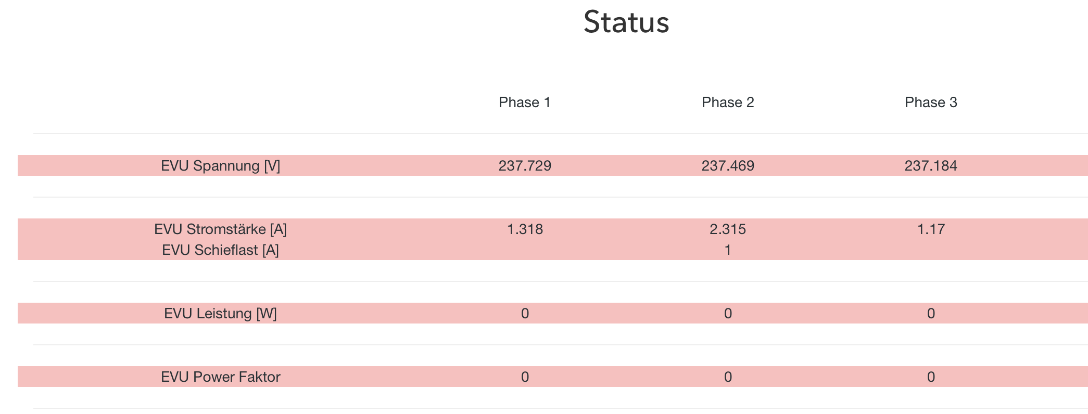Viewport: 1088px width, 414px height.
Task: Click the EVU Stromstärke [A] row label
Action: click(221, 229)
